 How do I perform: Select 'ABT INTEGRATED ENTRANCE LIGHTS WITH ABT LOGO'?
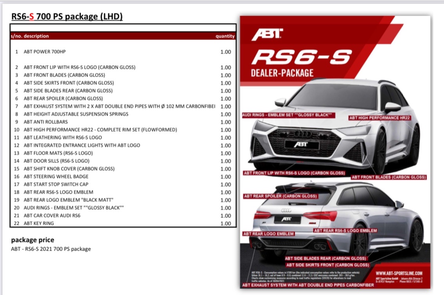pyautogui.click(x=82, y=145)
